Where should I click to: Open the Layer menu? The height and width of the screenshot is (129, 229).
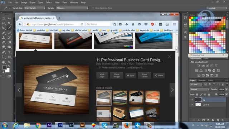click(33, 3)
